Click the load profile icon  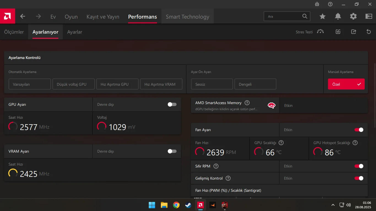tap(338, 32)
